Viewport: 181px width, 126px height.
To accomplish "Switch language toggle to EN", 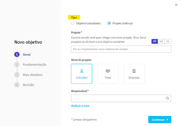I will [x=161, y=41].
